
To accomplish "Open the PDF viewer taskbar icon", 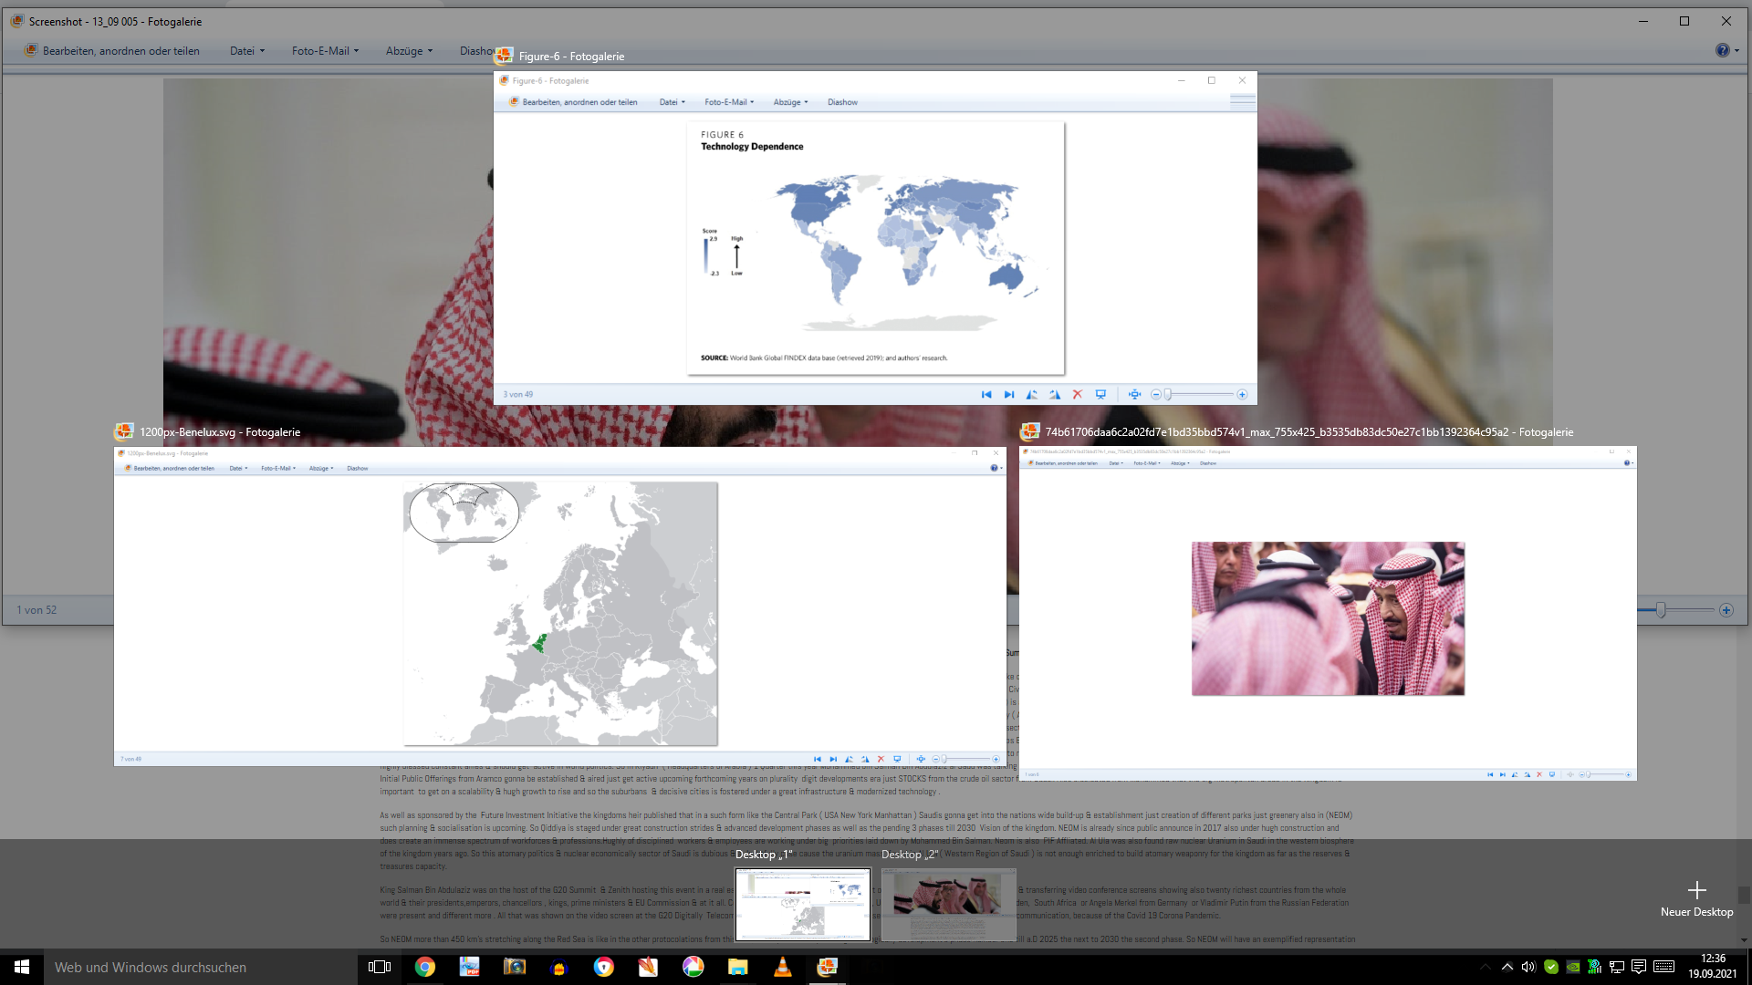I will 470,967.
